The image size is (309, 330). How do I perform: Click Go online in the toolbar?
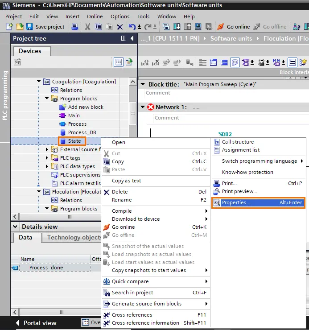click(x=234, y=27)
